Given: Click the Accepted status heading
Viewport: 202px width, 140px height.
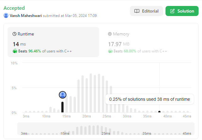Looking at the screenshot, I should (14, 8).
